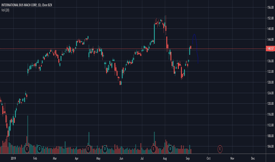This screenshot has width=275, height=162.
Task: Select the 140.57 current price label
Action: coord(271,49)
